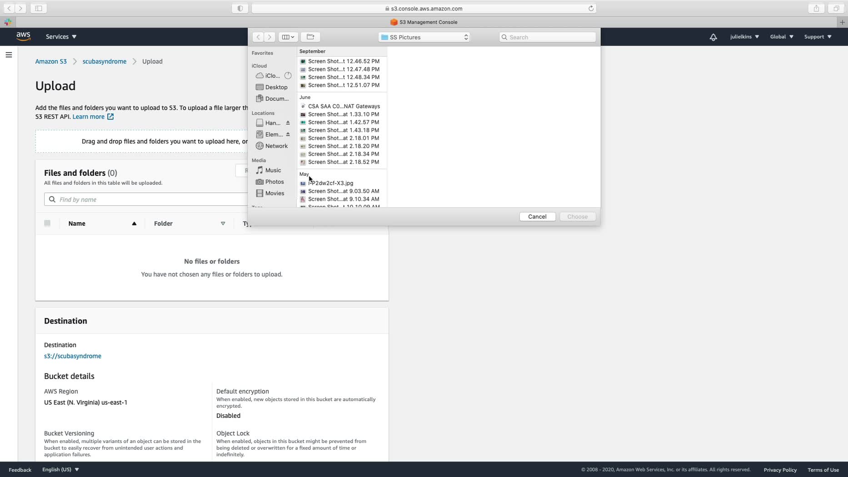Select Screen Shot 12.47.48 PM file

click(x=341, y=70)
